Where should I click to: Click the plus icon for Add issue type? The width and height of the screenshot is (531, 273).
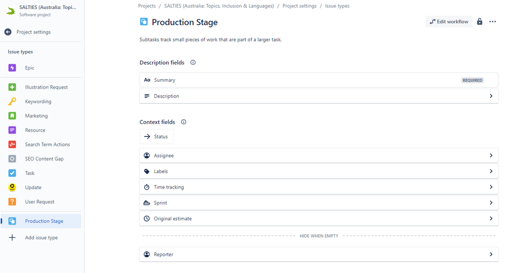point(12,238)
